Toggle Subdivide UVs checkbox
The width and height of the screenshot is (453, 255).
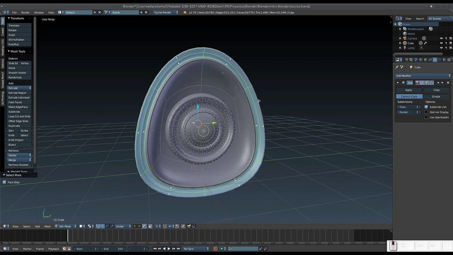[x=426, y=107]
